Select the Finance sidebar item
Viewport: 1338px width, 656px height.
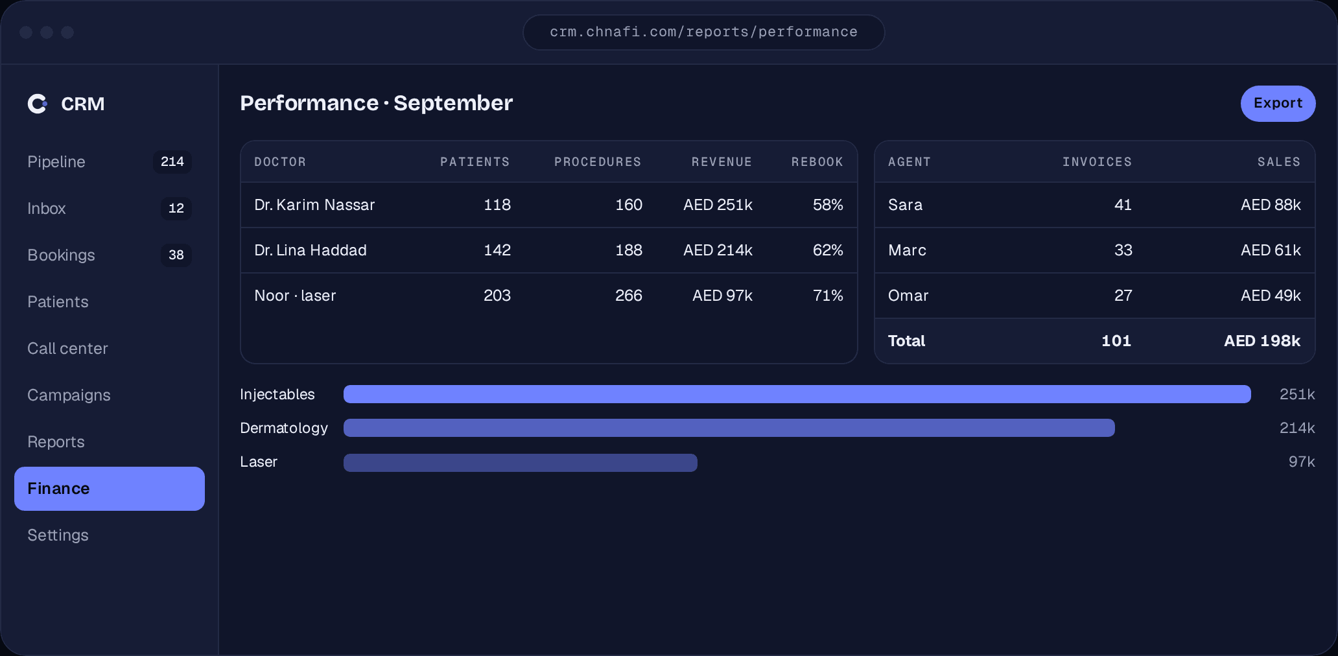click(109, 489)
